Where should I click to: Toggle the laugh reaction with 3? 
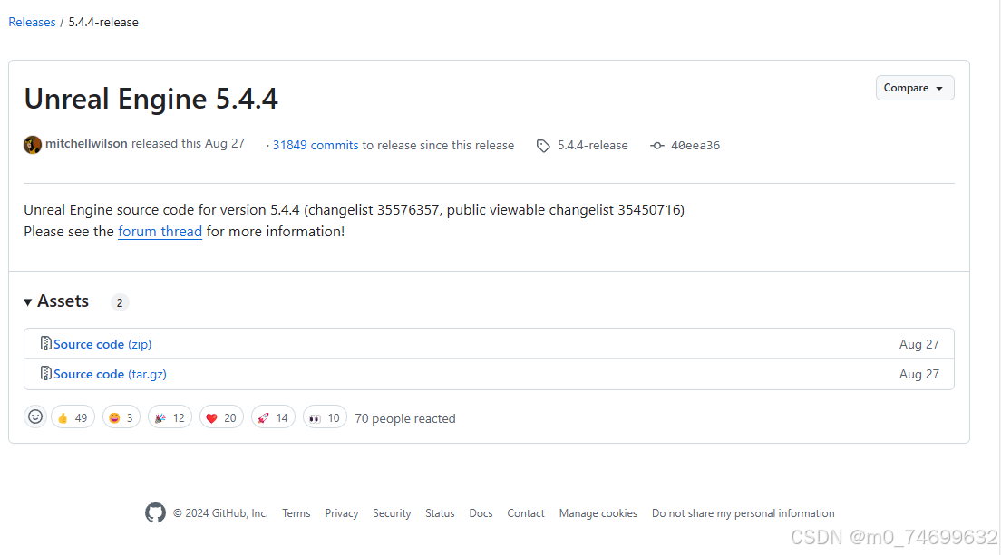tap(121, 418)
